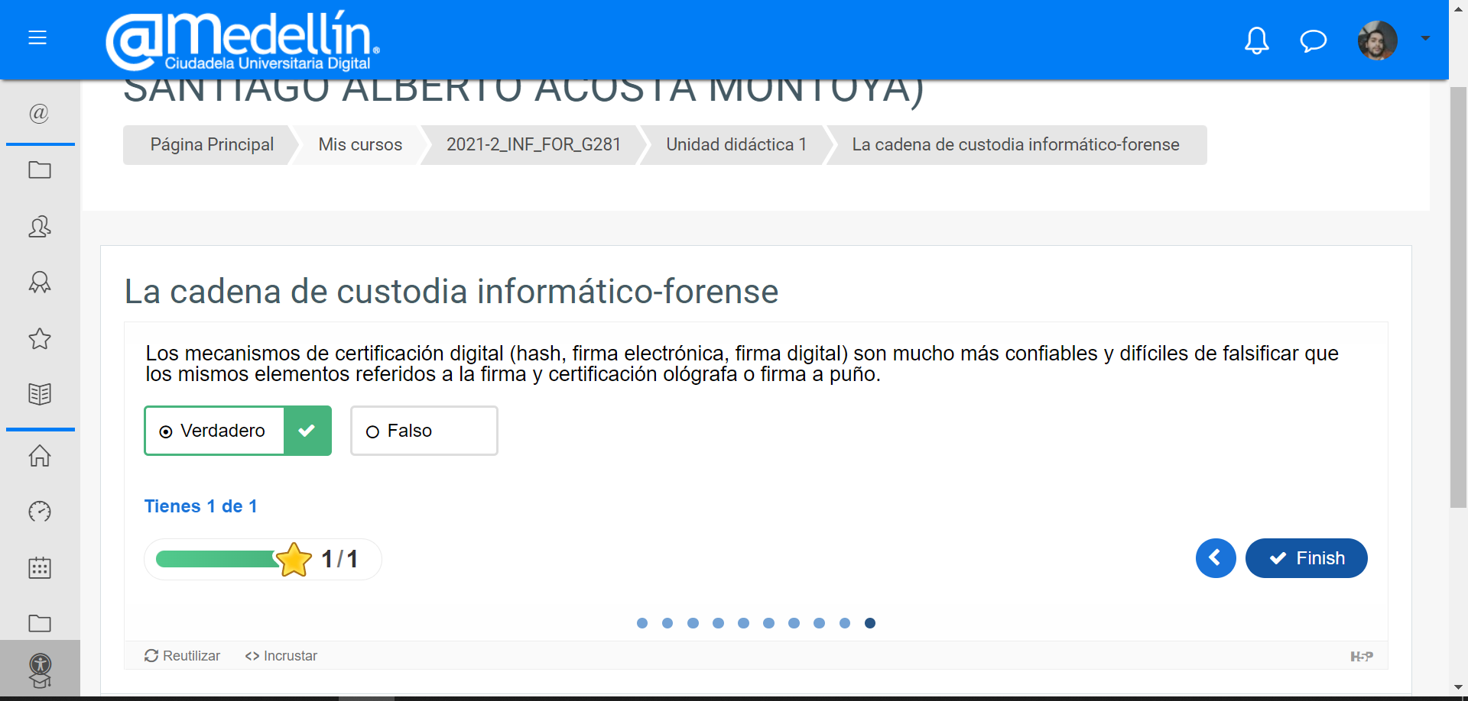The image size is (1468, 701).
Task: Go back with the previous question arrow button
Action: tap(1216, 558)
